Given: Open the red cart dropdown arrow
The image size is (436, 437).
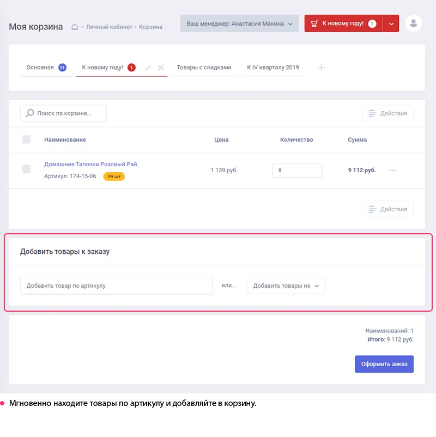Looking at the screenshot, I should click(x=391, y=23).
